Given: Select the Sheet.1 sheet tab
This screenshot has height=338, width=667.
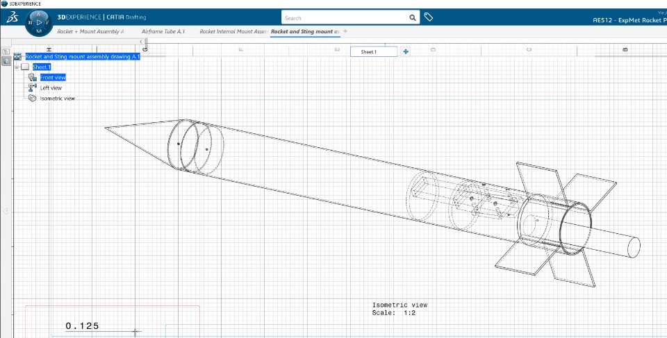Looking at the screenshot, I should pos(374,52).
